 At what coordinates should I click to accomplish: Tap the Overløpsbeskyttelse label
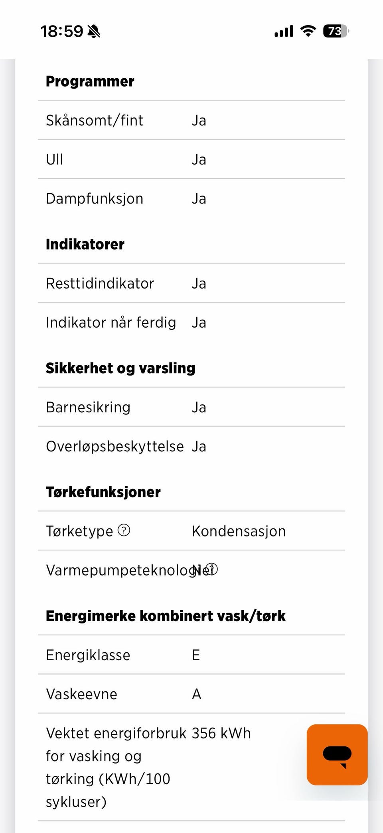pyautogui.click(x=115, y=446)
